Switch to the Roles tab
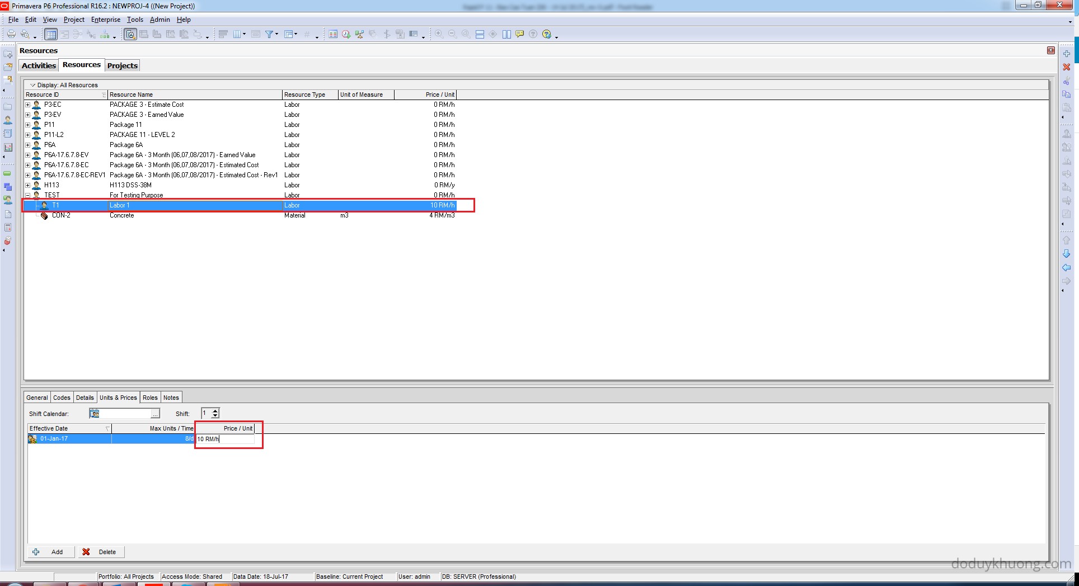 coord(150,398)
